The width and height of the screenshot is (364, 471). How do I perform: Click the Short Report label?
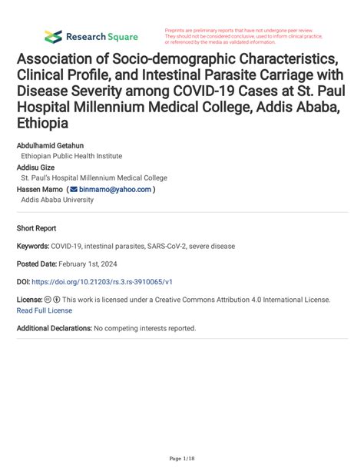[x=36, y=228]
